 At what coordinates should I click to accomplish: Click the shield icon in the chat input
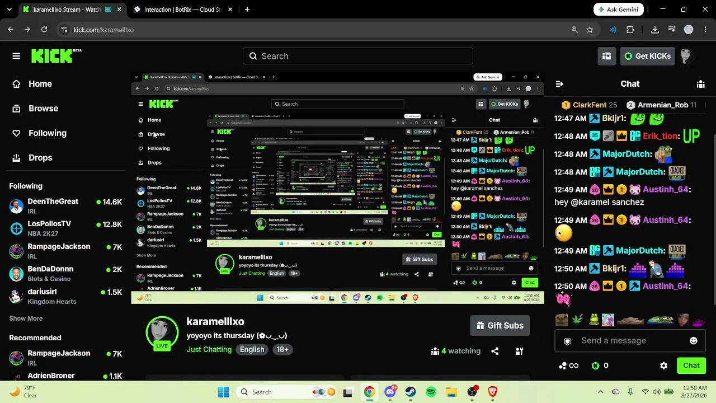coord(568,341)
